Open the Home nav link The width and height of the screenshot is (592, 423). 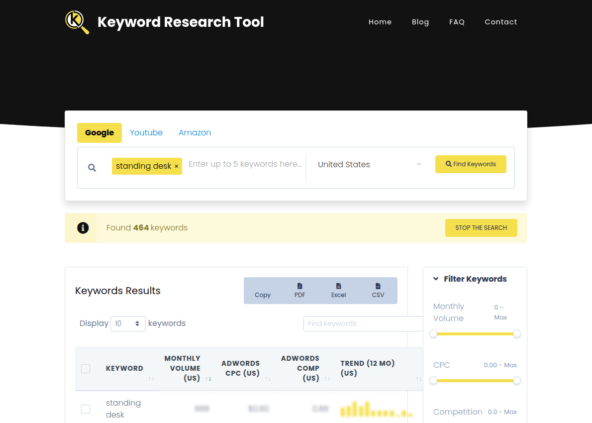(380, 22)
